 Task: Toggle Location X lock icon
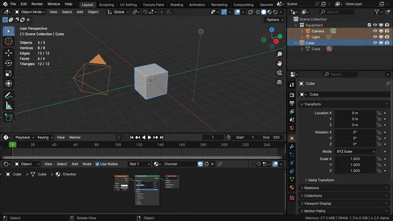point(379,113)
